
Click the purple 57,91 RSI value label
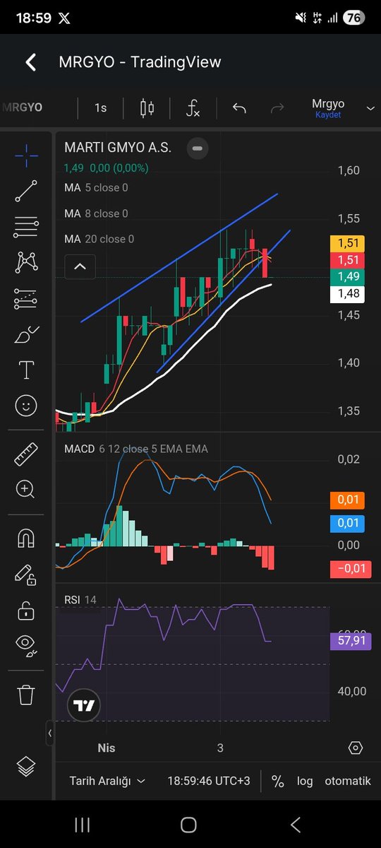351,642
